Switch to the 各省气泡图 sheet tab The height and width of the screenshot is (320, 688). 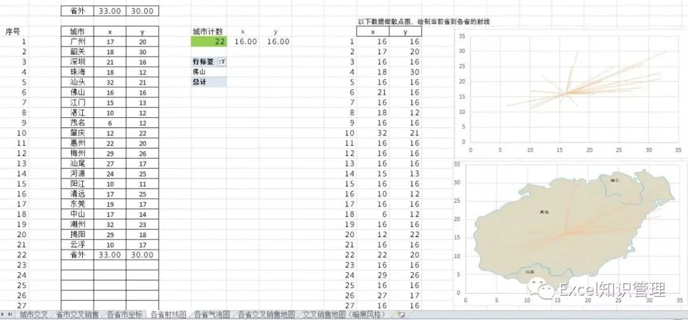[212, 314]
